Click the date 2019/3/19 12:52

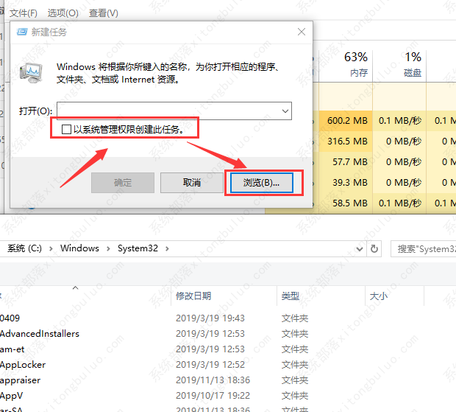[x=210, y=365]
